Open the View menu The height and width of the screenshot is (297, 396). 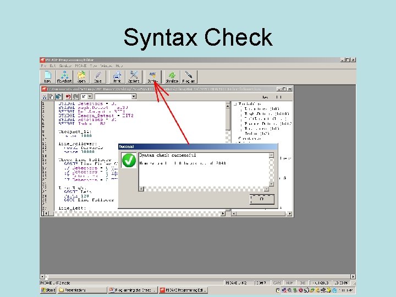tap(94, 65)
